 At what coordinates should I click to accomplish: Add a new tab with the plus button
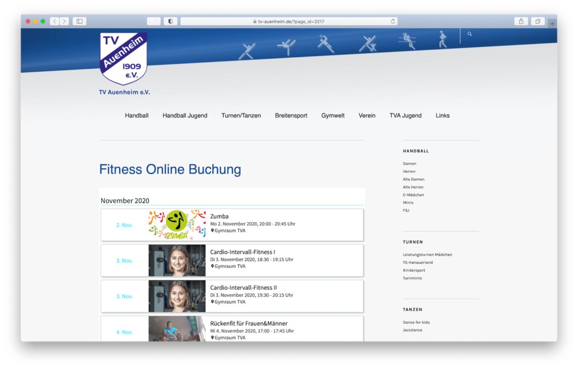pyautogui.click(x=552, y=23)
